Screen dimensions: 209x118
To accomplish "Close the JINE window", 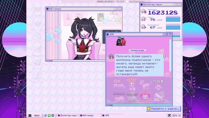I will point(170,34).
